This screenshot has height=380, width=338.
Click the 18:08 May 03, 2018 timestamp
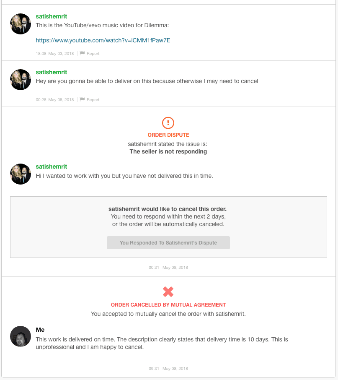(x=55, y=54)
